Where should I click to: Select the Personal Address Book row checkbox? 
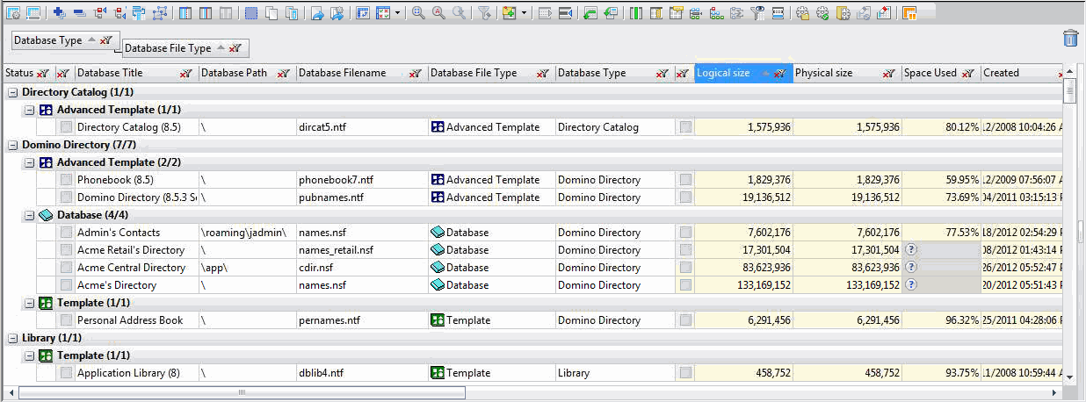coord(66,320)
